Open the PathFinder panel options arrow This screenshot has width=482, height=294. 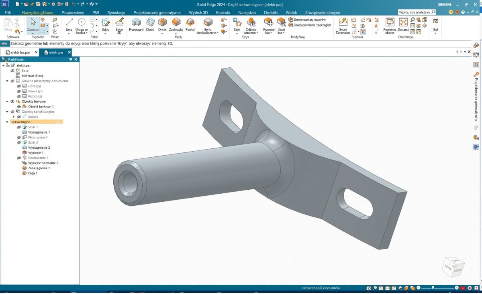click(71, 59)
